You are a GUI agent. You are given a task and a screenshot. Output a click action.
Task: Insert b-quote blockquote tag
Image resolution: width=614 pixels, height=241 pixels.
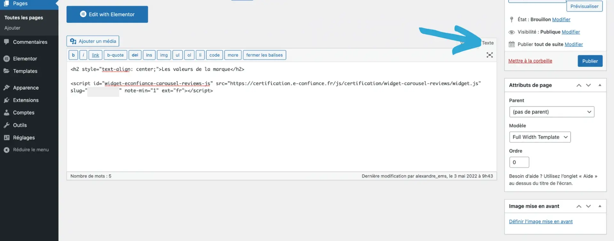pos(115,55)
